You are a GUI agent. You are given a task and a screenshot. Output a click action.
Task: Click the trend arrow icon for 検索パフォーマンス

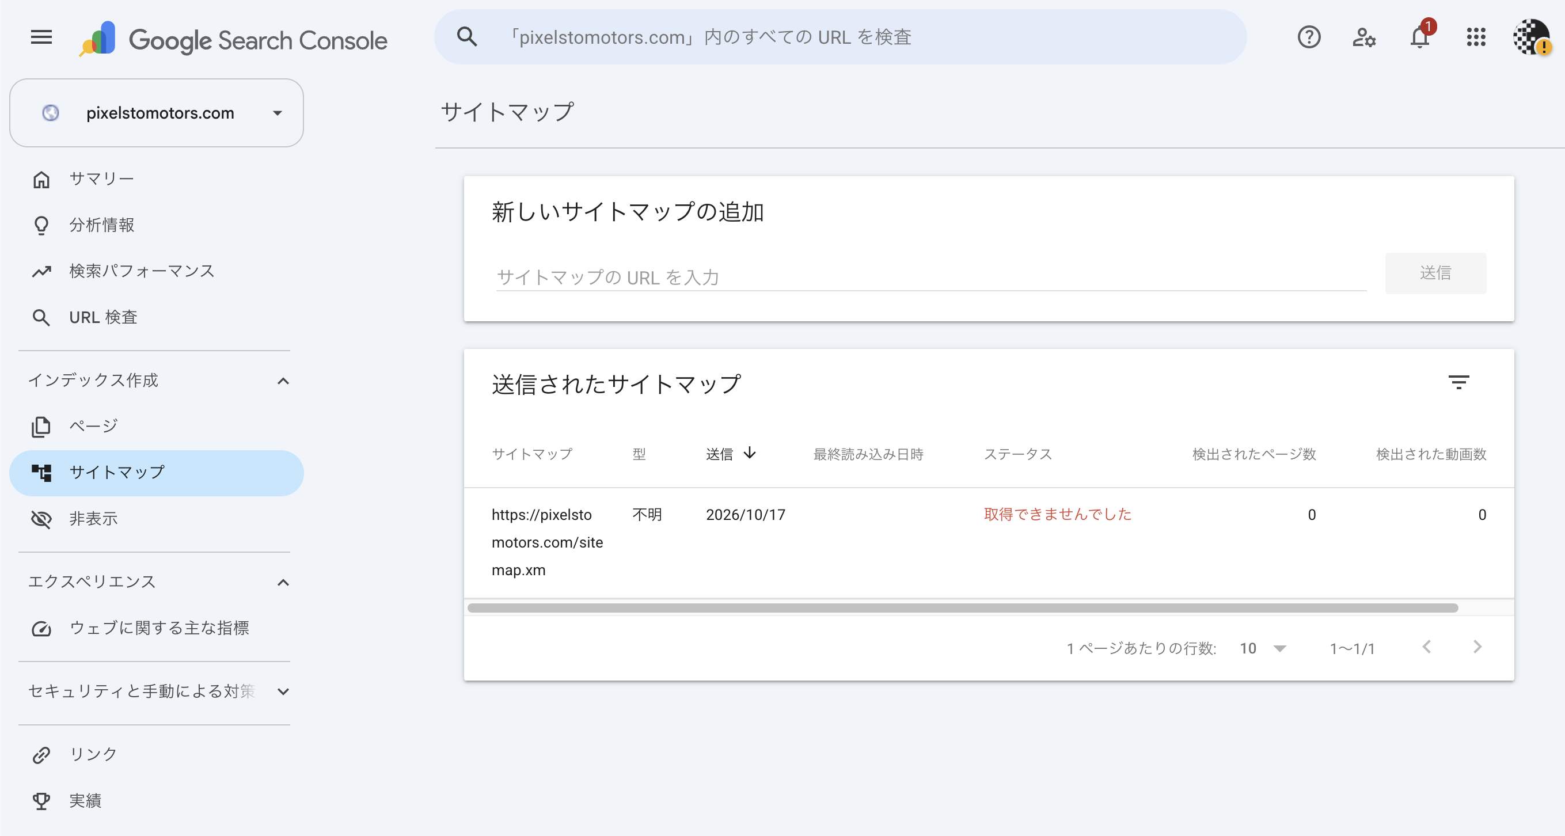click(41, 272)
